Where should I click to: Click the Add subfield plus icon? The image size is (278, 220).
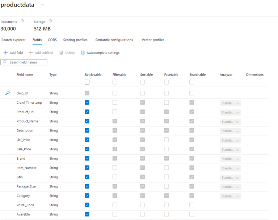coord(31,53)
